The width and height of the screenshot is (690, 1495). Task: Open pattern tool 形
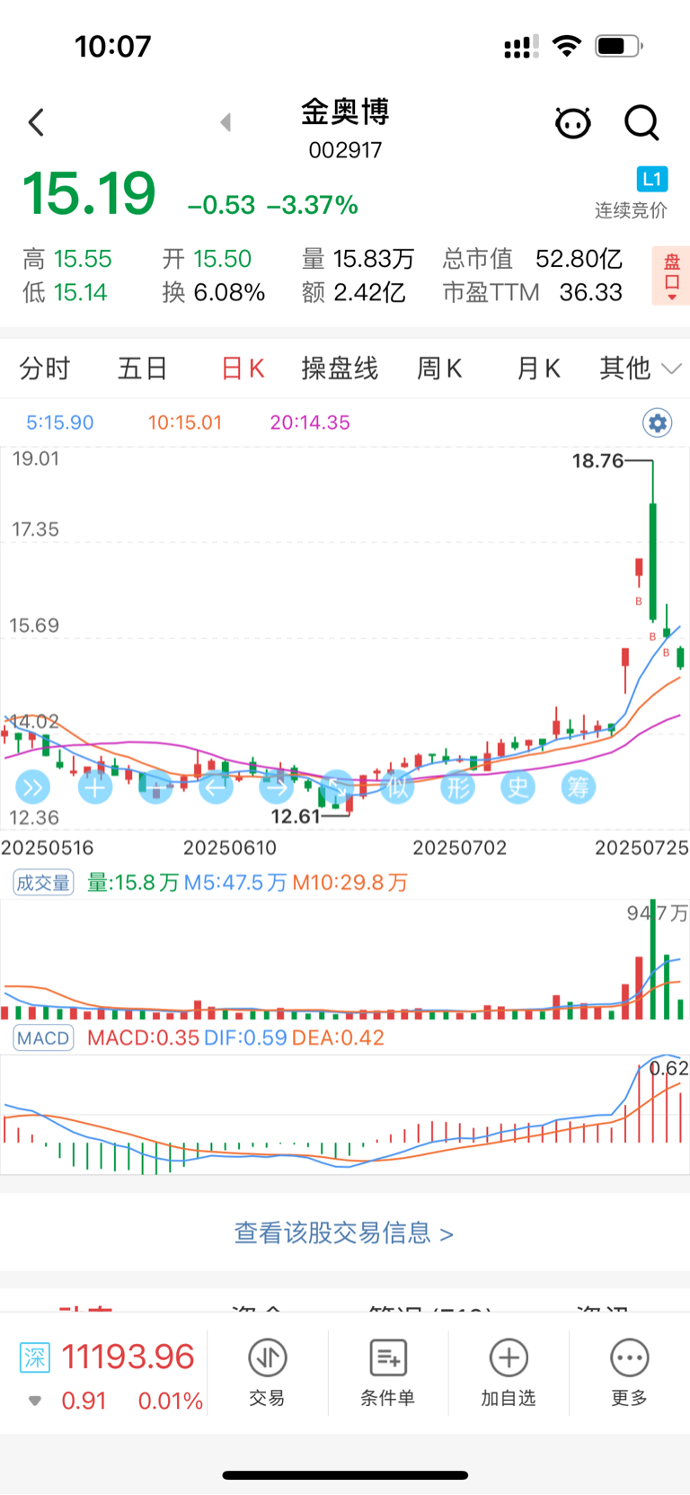(x=458, y=788)
